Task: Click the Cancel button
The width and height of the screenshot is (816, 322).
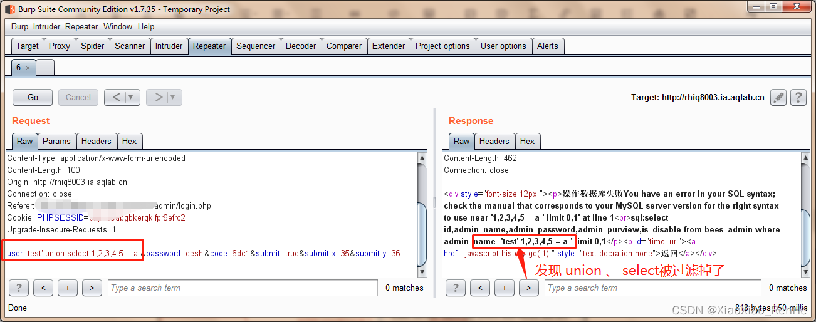Action: pos(78,97)
